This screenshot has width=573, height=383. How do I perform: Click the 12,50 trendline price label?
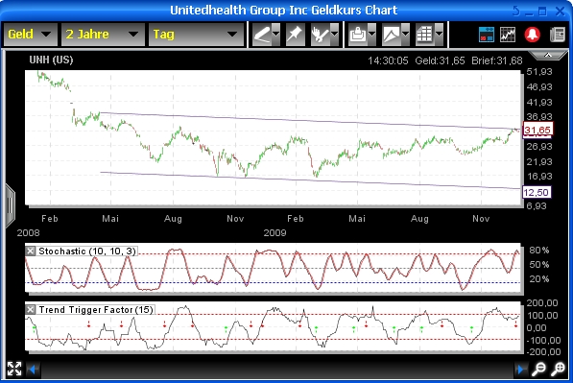[x=537, y=192]
